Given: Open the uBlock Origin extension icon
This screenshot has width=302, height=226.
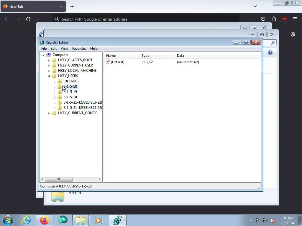Looking at the screenshot, I should point(284,19).
